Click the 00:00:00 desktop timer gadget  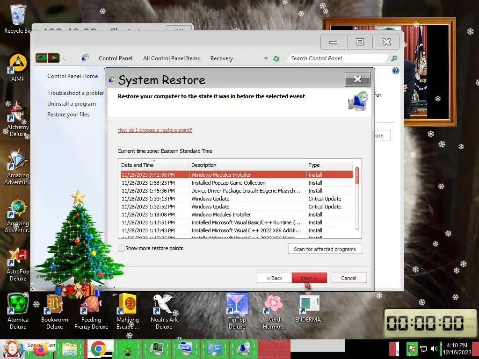coord(430,323)
